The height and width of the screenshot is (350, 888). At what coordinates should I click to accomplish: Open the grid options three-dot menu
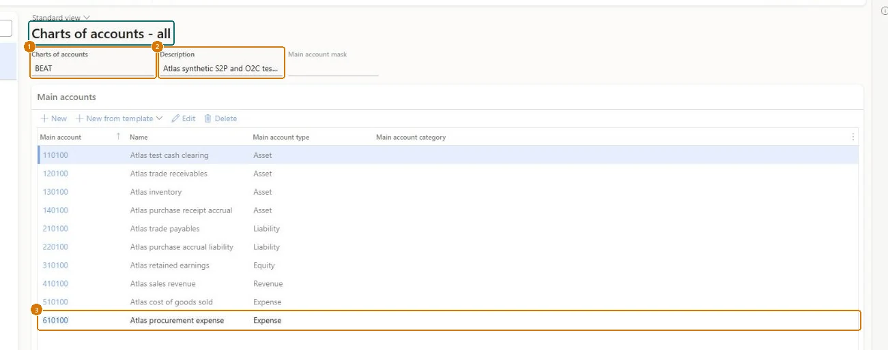(x=853, y=137)
